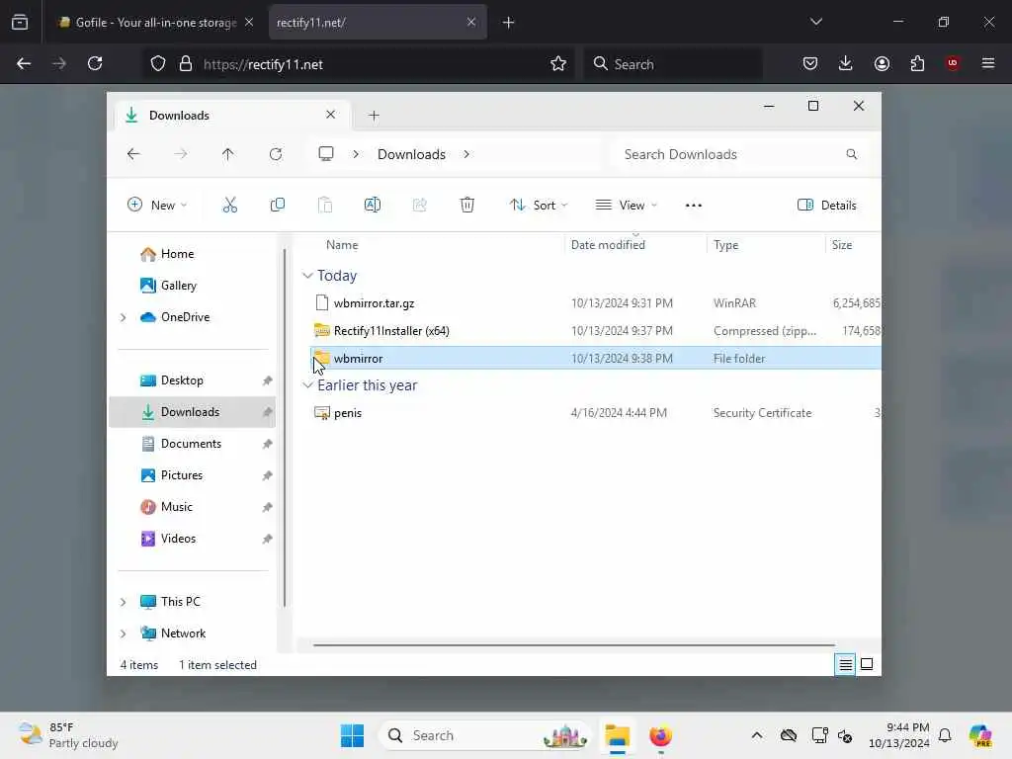Open the See more three-dots menu

point(693,206)
